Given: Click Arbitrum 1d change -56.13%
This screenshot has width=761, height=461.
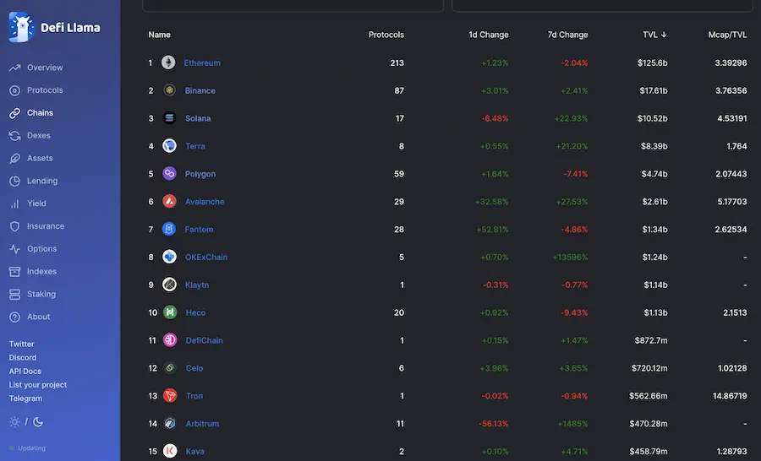Looking at the screenshot, I should [494, 424].
